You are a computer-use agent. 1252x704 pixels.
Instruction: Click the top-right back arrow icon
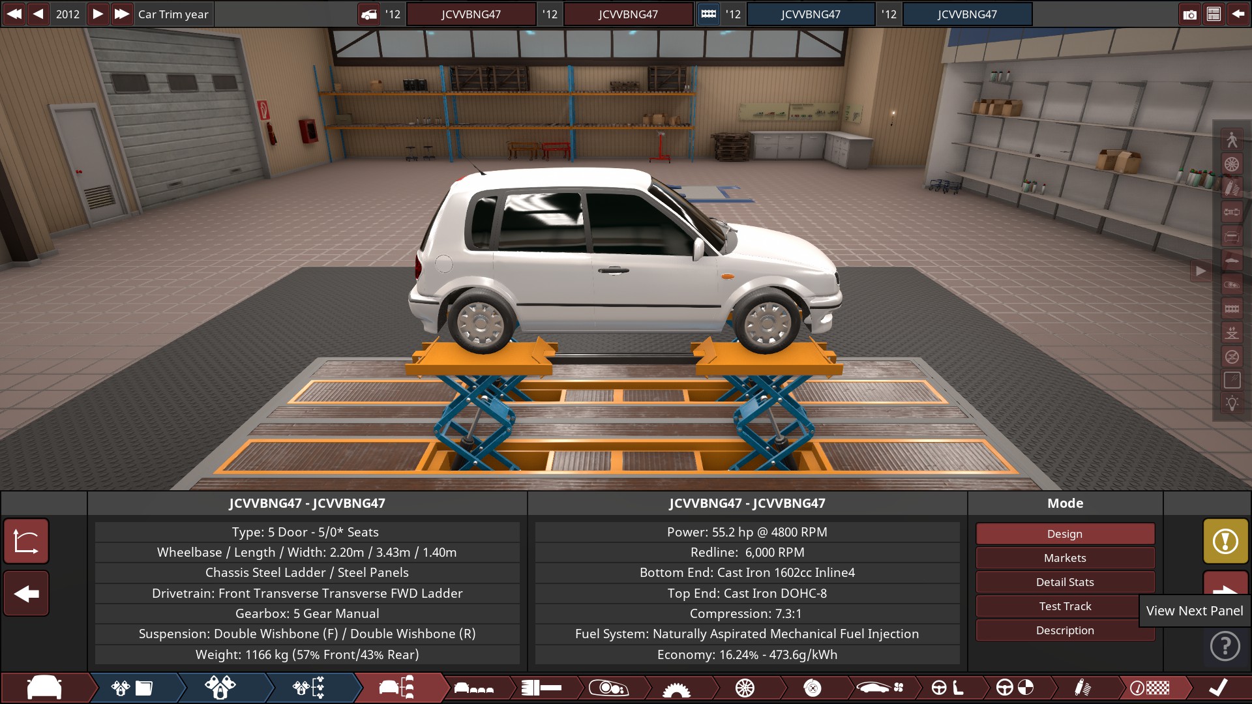tap(1238, 14)
